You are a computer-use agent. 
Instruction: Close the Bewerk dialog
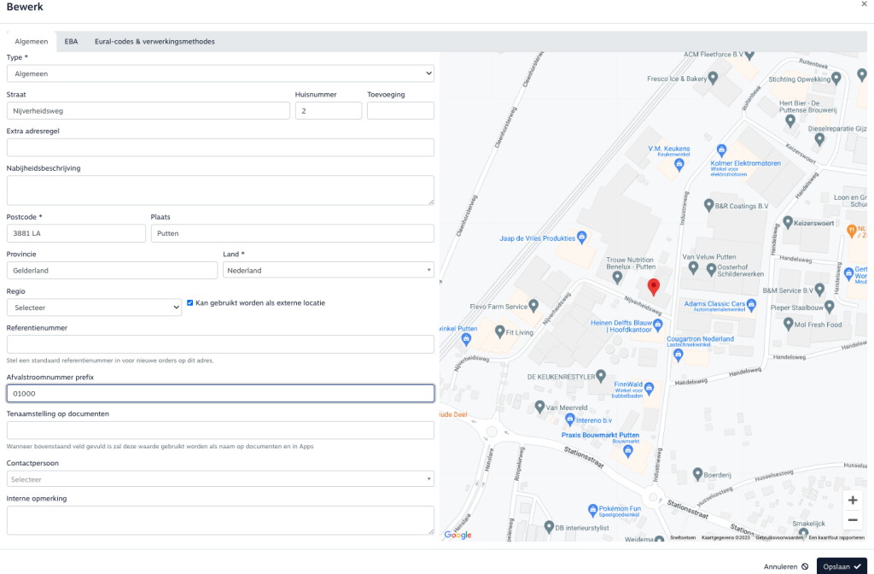tap(865, 5)
